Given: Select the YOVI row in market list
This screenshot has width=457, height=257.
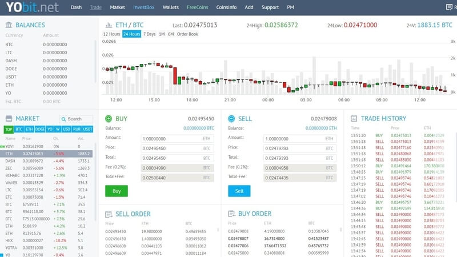Looking at the screenshot, I should [x=46, y=146].
